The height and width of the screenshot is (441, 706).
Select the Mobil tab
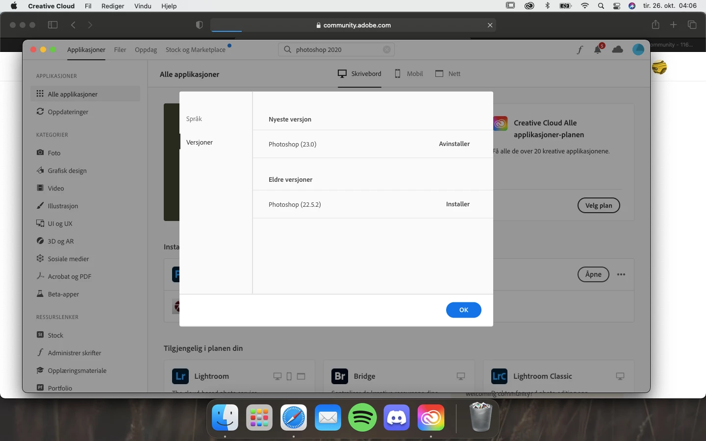tap(409, 73)
